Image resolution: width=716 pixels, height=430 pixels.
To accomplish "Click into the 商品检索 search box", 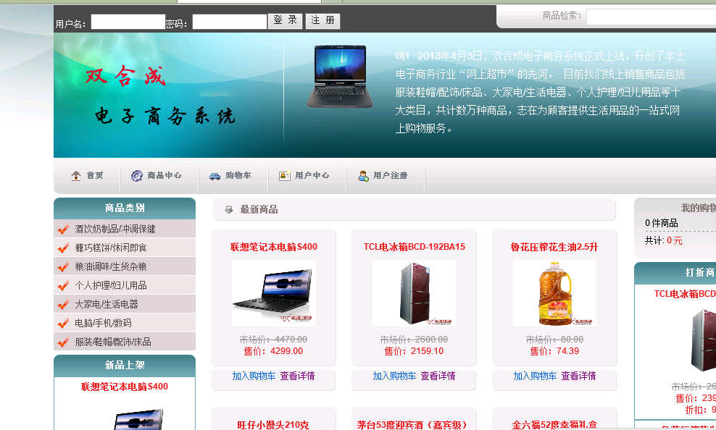I will (x=652, y=17).
